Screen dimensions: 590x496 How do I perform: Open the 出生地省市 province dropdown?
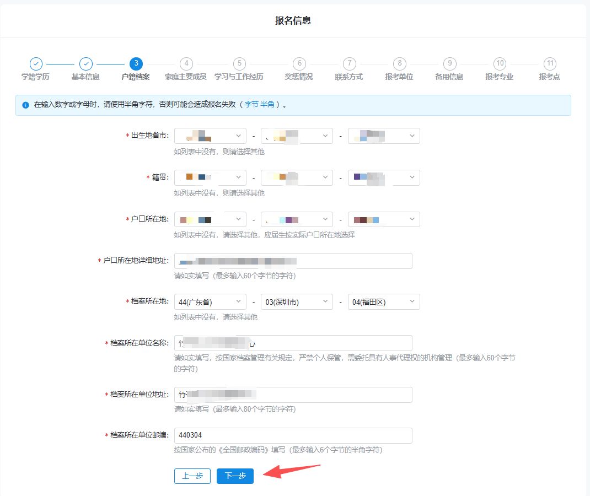[x=210, y=136]
